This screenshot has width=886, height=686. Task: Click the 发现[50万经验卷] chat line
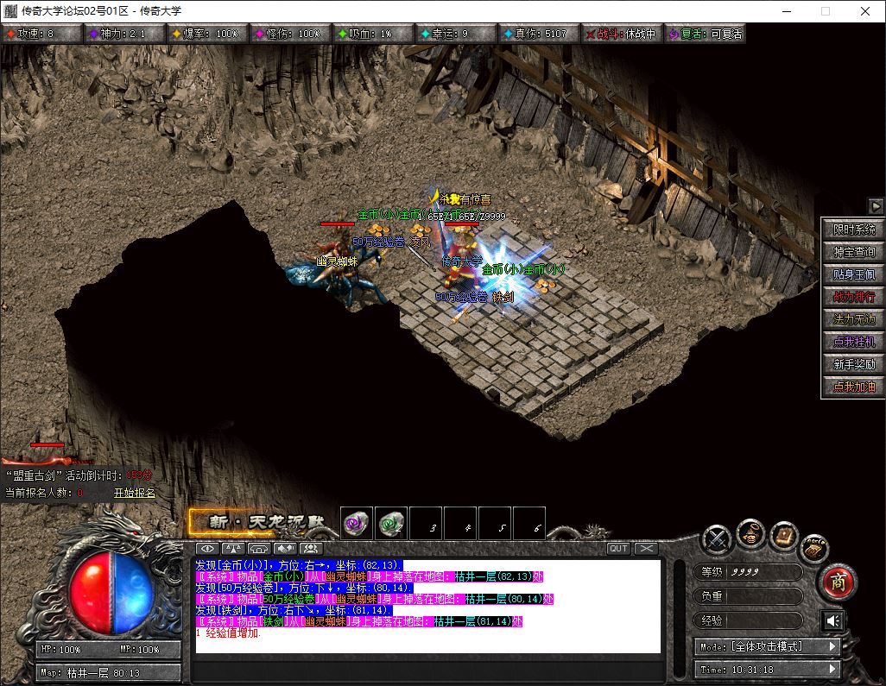pos(305,588)
